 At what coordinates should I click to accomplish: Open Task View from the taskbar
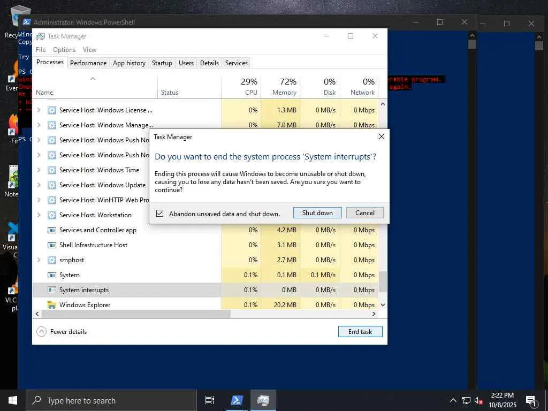[210, 400]
